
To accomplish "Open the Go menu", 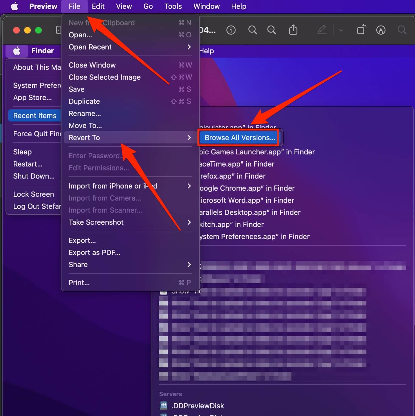I will click(148, 6).
